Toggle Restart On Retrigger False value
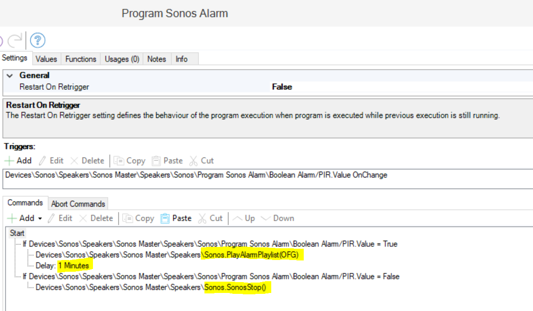Image resolution: width=533 pixels, height=311 pixels. (x=282, y=87)
